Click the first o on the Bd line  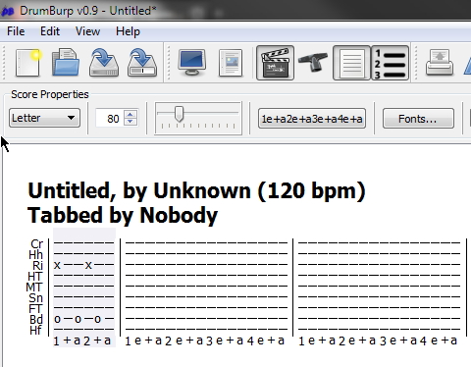(x=58, y=319)
